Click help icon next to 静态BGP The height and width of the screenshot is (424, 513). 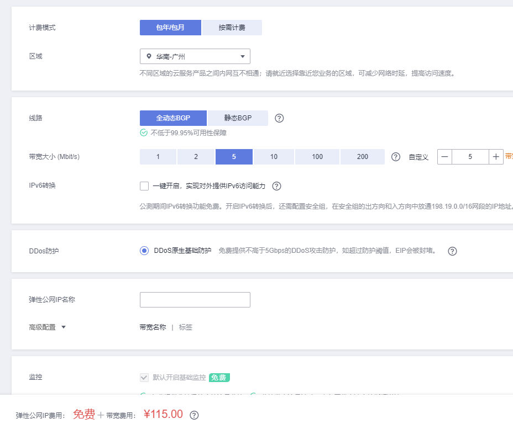279,118
